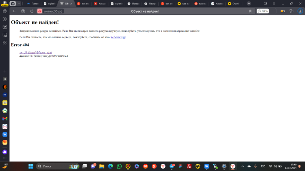Open the tab counter showing 13
Screen dimensions: 305x171
tap(13, 4)
